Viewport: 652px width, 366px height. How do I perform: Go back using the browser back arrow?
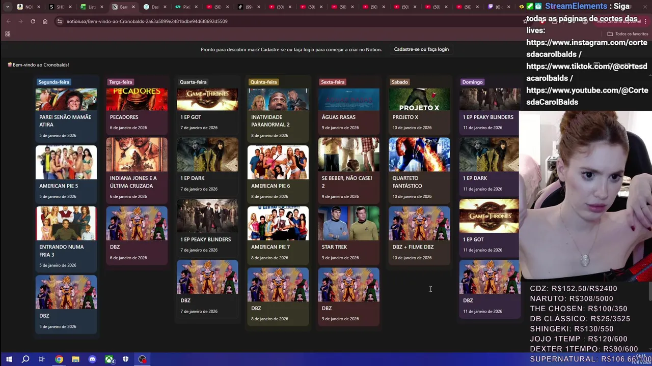pos(8,21)
